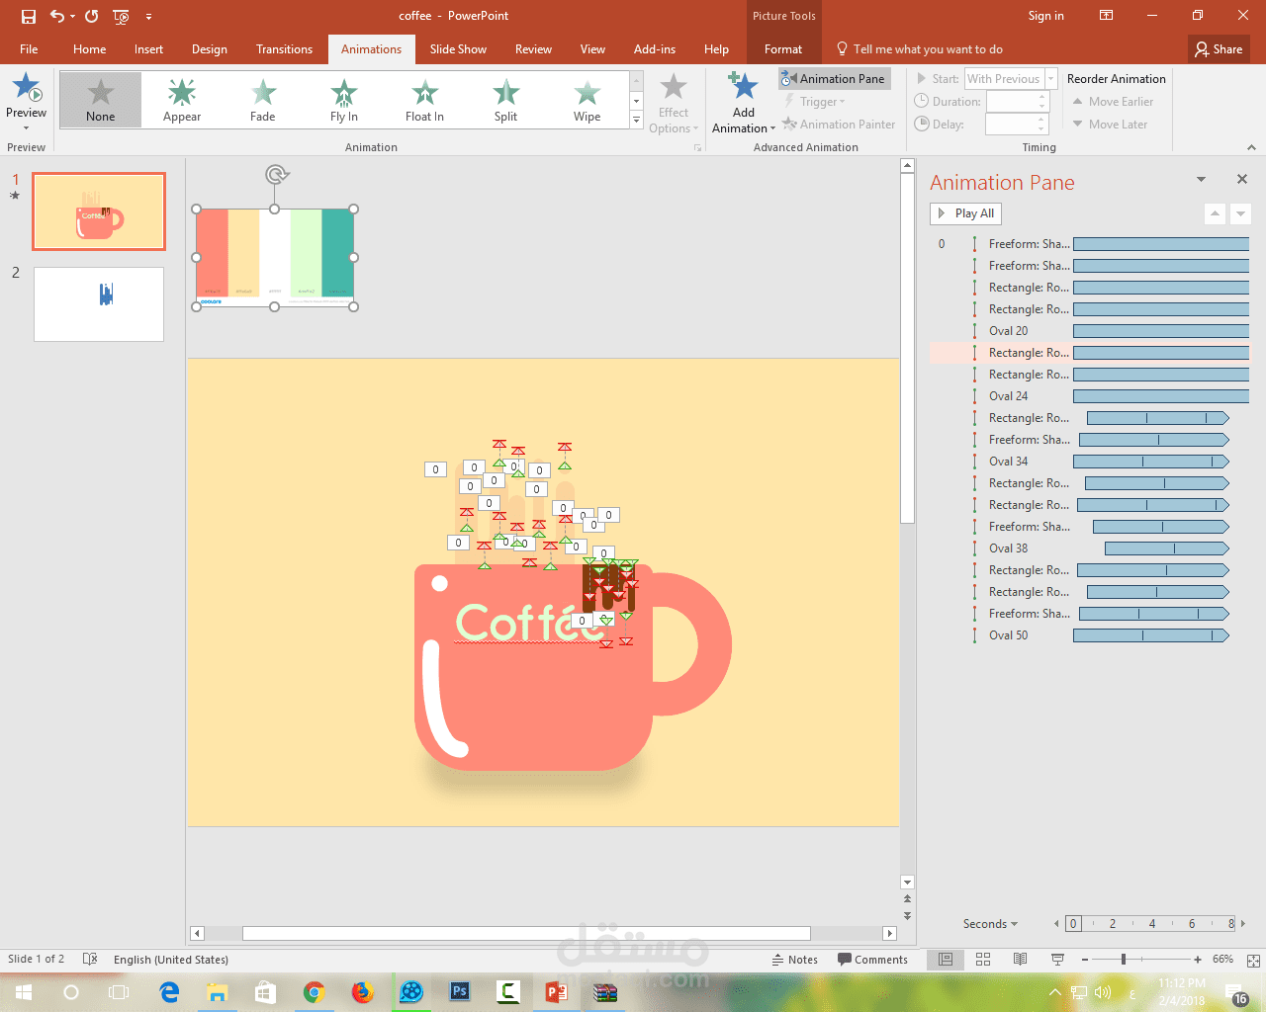Click the Share button
1266x1012 pixels.
(1219, 49)
